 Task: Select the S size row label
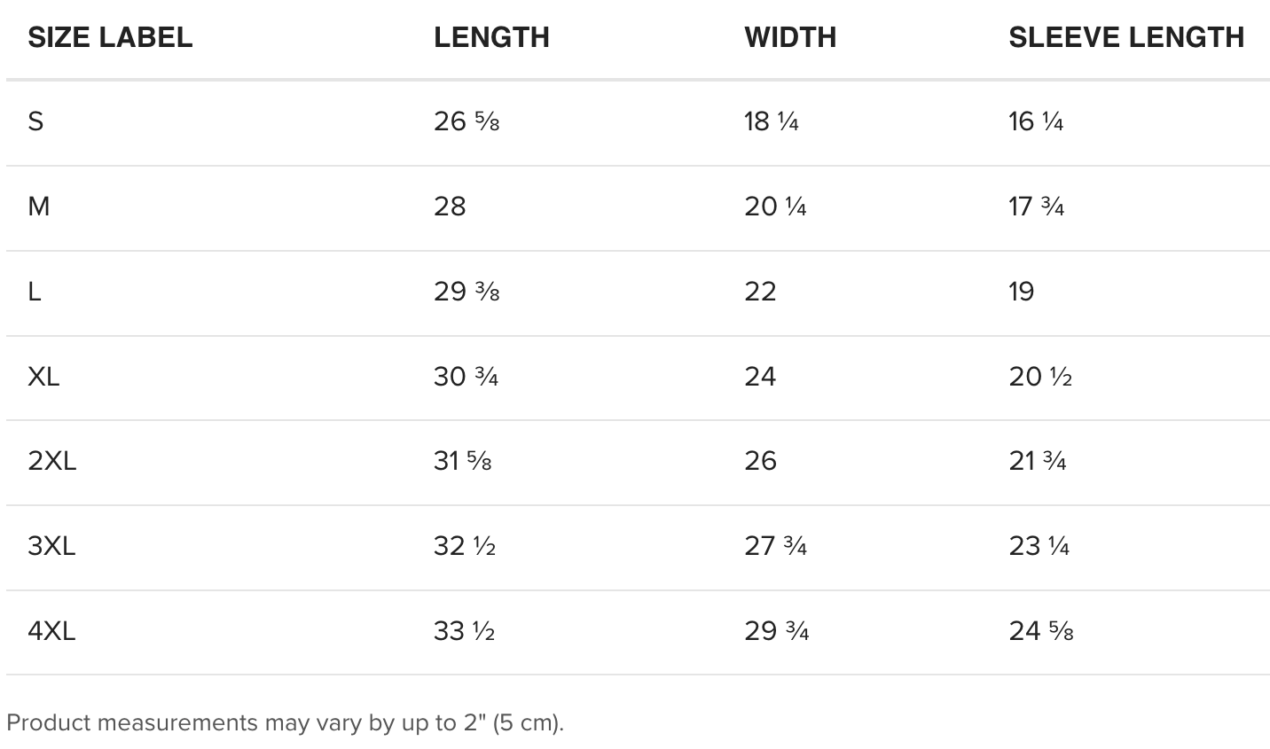pyautogui.click(x=35, y=121)
